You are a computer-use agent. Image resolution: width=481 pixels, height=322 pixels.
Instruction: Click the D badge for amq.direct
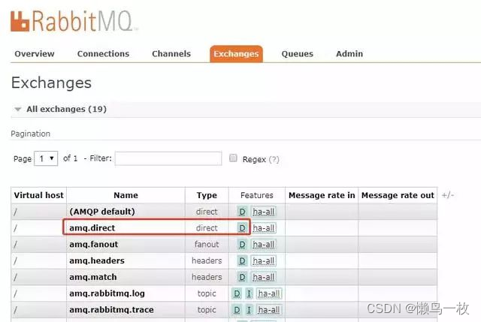(x=242, y=228)
